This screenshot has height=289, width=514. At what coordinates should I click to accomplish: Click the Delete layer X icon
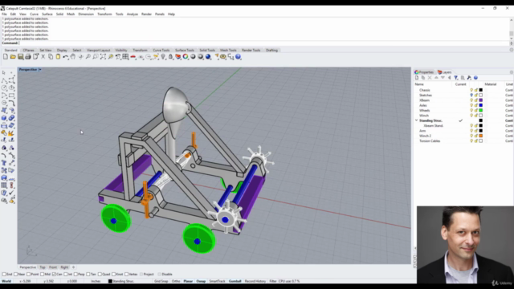[430, 78]
